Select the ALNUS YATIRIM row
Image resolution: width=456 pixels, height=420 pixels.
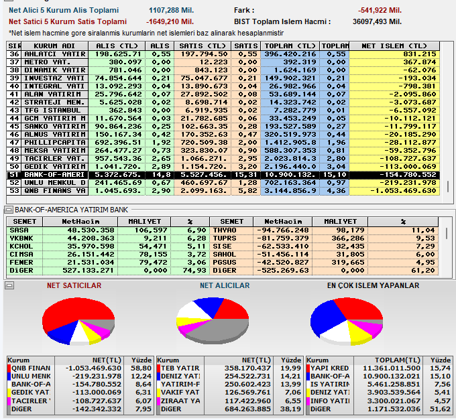pyautogui.click(x=223, y=135)
